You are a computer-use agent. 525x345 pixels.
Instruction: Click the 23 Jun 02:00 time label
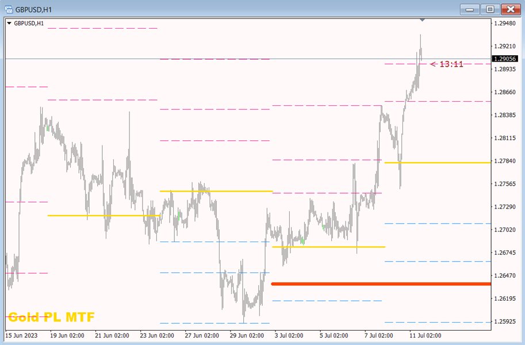(157, 335)
